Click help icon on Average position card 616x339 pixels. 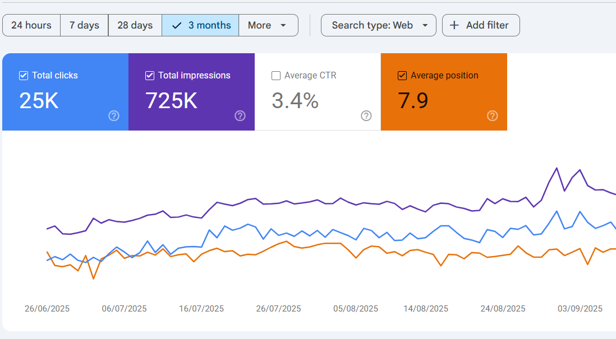[x=493, y=116]
